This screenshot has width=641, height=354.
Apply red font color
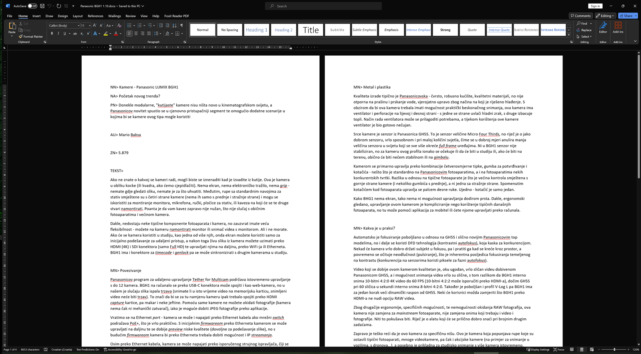[116, 34]
